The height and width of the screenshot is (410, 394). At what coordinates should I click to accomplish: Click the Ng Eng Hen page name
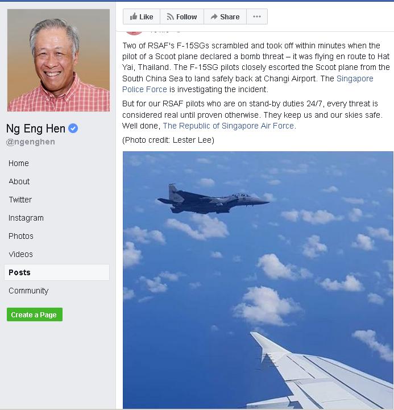coord(36,129)
